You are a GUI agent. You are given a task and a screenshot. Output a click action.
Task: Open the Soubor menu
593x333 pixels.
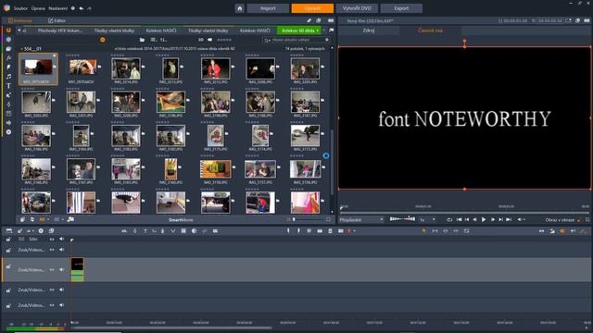coord(20,8)
